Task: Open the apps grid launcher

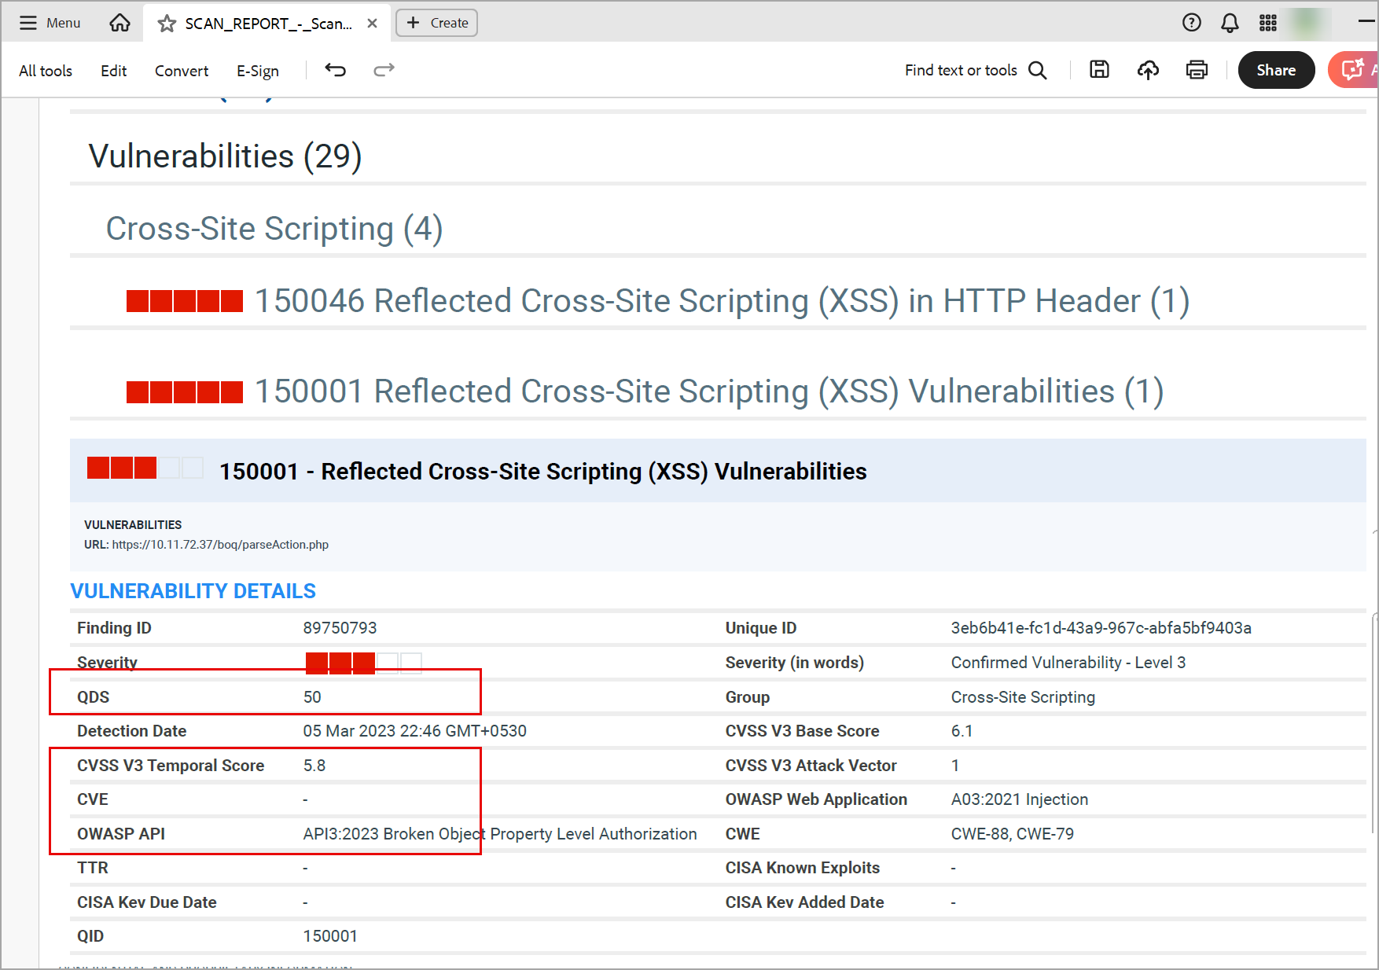Action: click(1267, 23)
